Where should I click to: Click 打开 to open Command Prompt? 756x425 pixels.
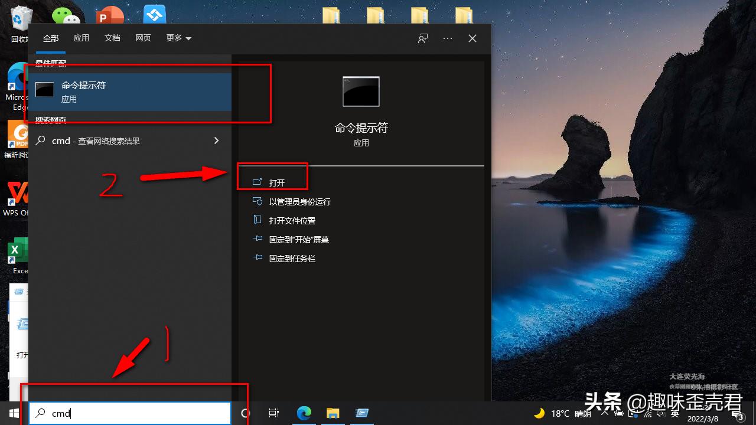coord(275,182)
